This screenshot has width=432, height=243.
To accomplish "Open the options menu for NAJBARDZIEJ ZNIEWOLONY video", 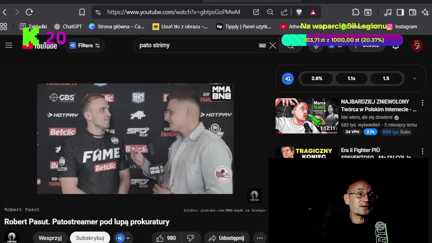I will 423,103.
